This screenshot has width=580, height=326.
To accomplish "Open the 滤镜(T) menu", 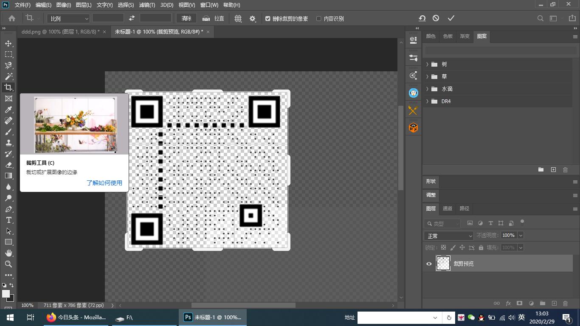I will point(147,5).
